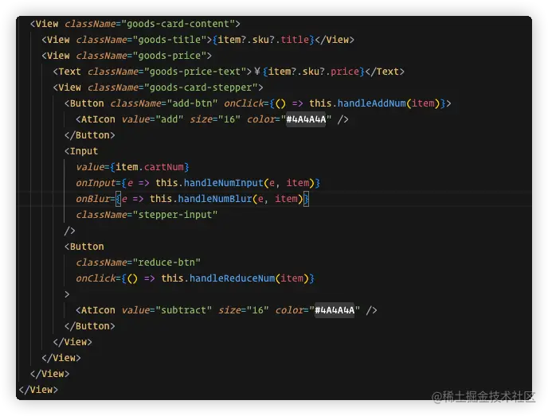Click handleReduceNum method name
Viewport: 548px width, 416px height.
(x=232, y=278)
